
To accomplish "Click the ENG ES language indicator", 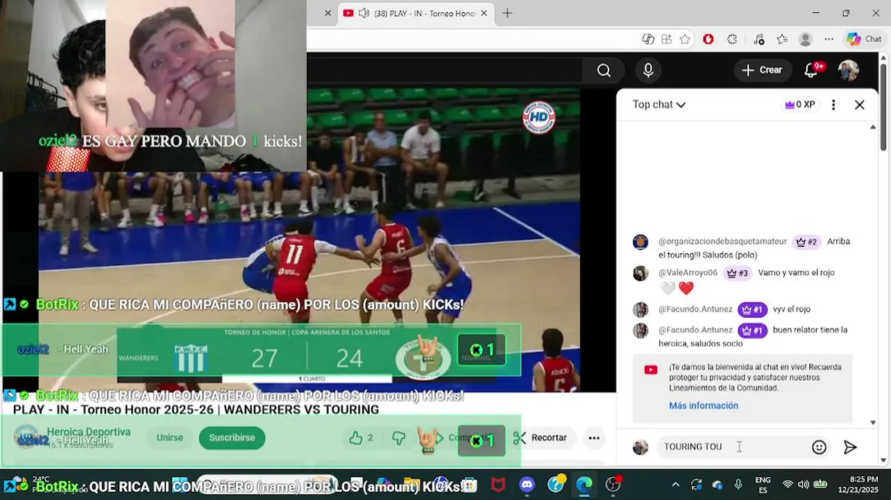I will (x=763, y=484).
